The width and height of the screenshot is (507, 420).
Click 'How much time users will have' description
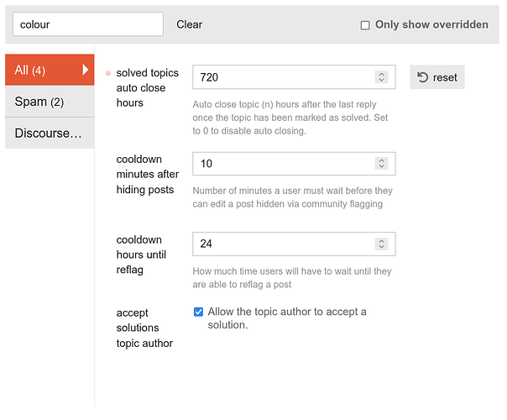[291, 278]
